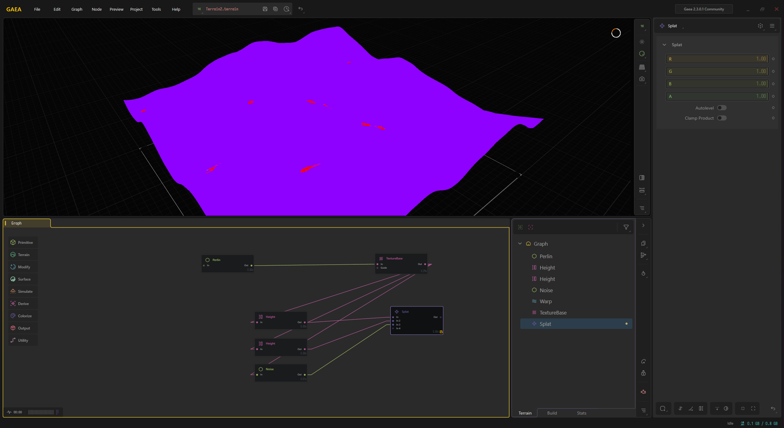This screenshot has height=428, width=784.
Task: Click the split view icon in viewport sidebar
Action: coord(642,178)
